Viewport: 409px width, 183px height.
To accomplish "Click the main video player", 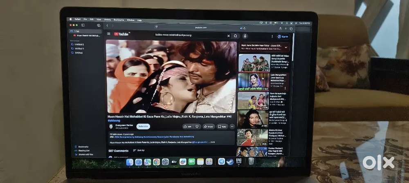I will 171,77.
